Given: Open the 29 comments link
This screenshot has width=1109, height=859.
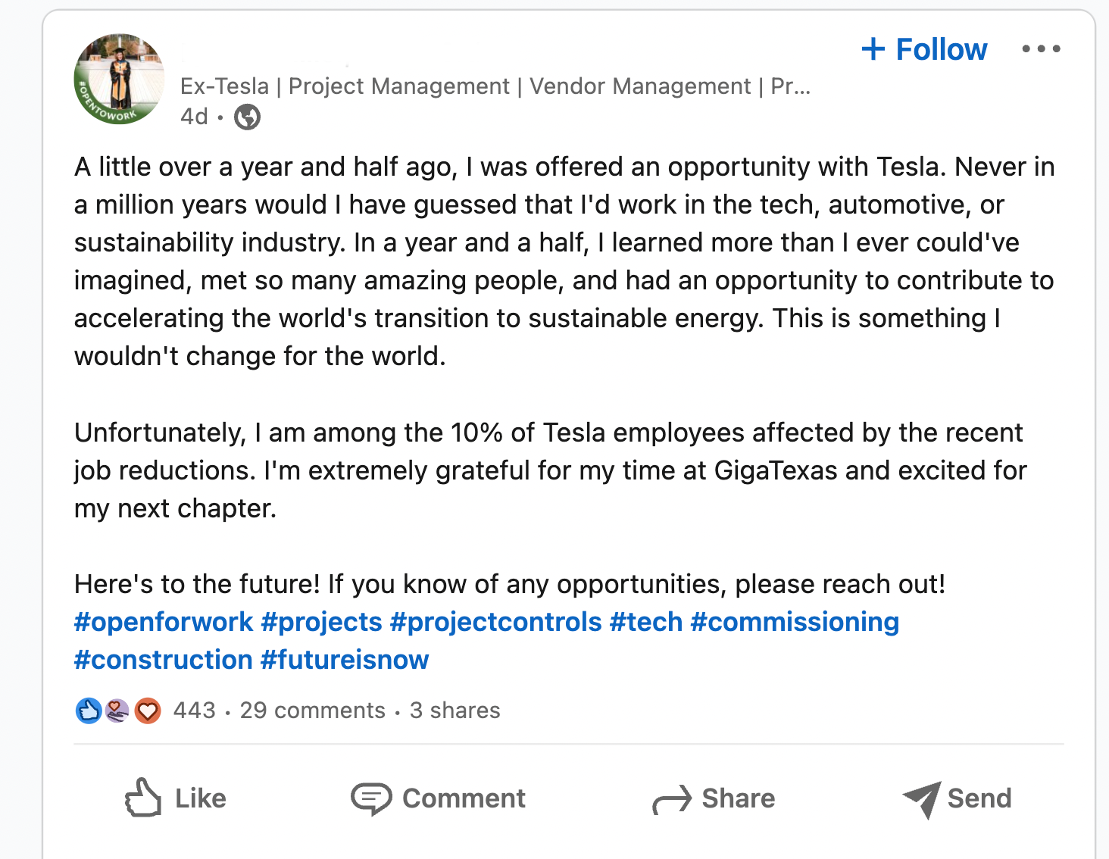Looking at the screenshot, I should click(313, 711).
